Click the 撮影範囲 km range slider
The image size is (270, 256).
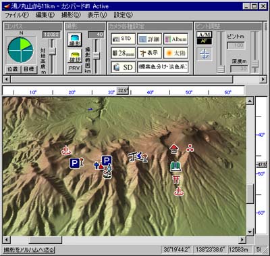[97, 56]
